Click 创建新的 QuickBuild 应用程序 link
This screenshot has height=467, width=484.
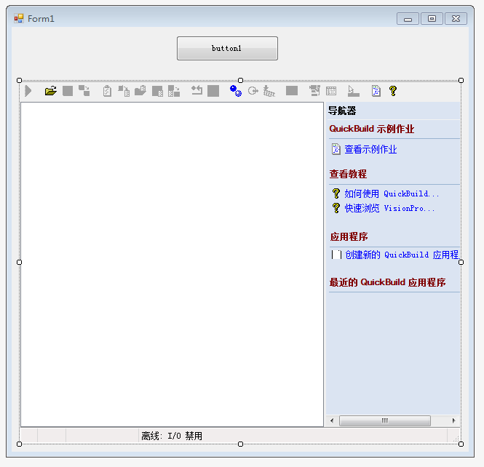coord(401,255)
